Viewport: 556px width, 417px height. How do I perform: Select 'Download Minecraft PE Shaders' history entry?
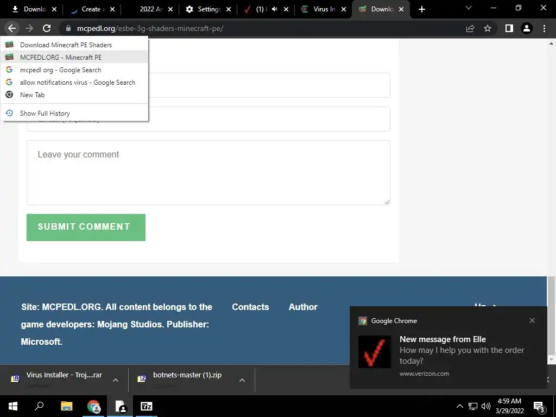[x=74, y=45]
